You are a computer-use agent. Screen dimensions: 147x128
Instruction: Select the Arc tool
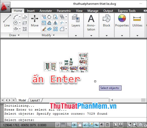(x=16, y=17)
